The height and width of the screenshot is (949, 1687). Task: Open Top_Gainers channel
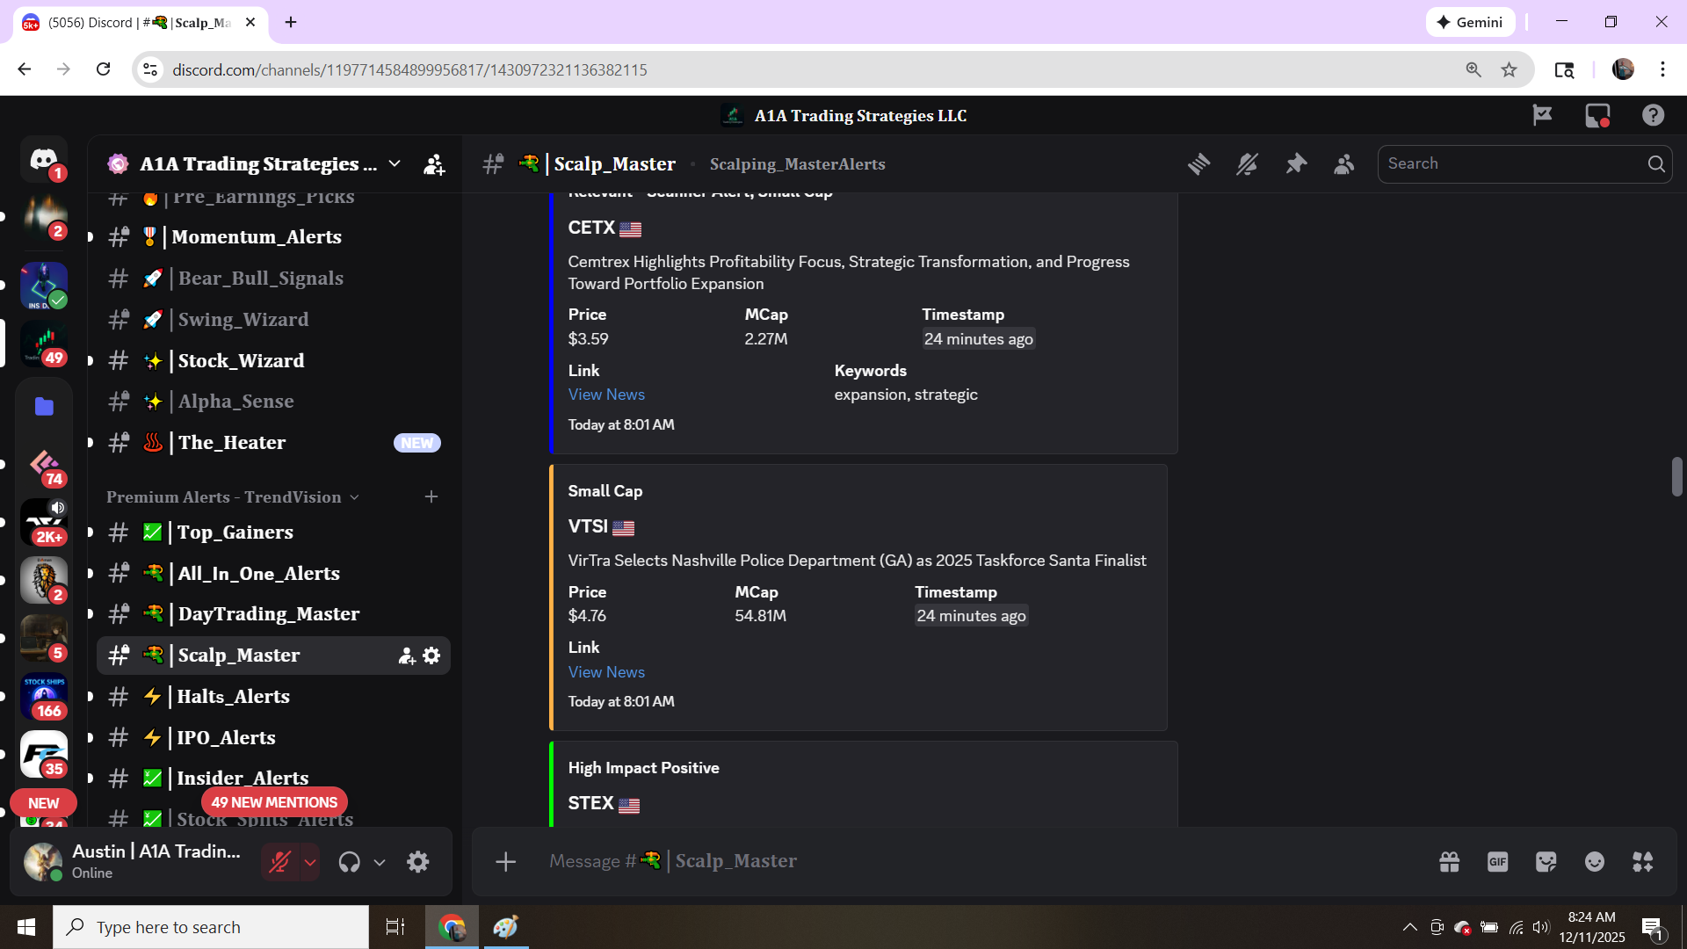tap(273, 532)
